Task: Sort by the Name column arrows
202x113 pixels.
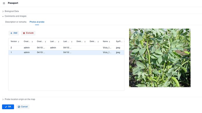Action: (x=109, y=41)
